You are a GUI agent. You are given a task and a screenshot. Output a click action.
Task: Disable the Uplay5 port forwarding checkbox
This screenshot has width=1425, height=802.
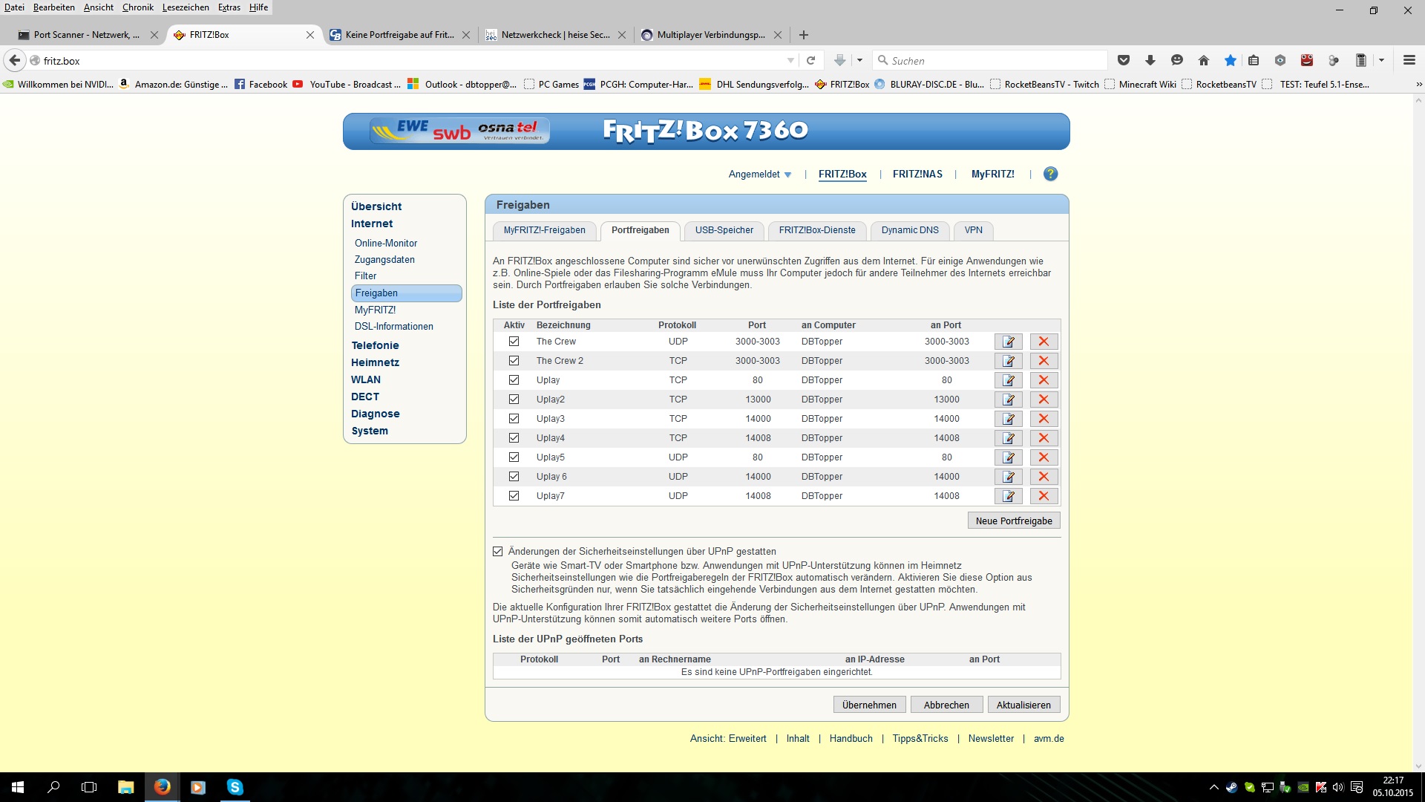(x=514, y=457)
